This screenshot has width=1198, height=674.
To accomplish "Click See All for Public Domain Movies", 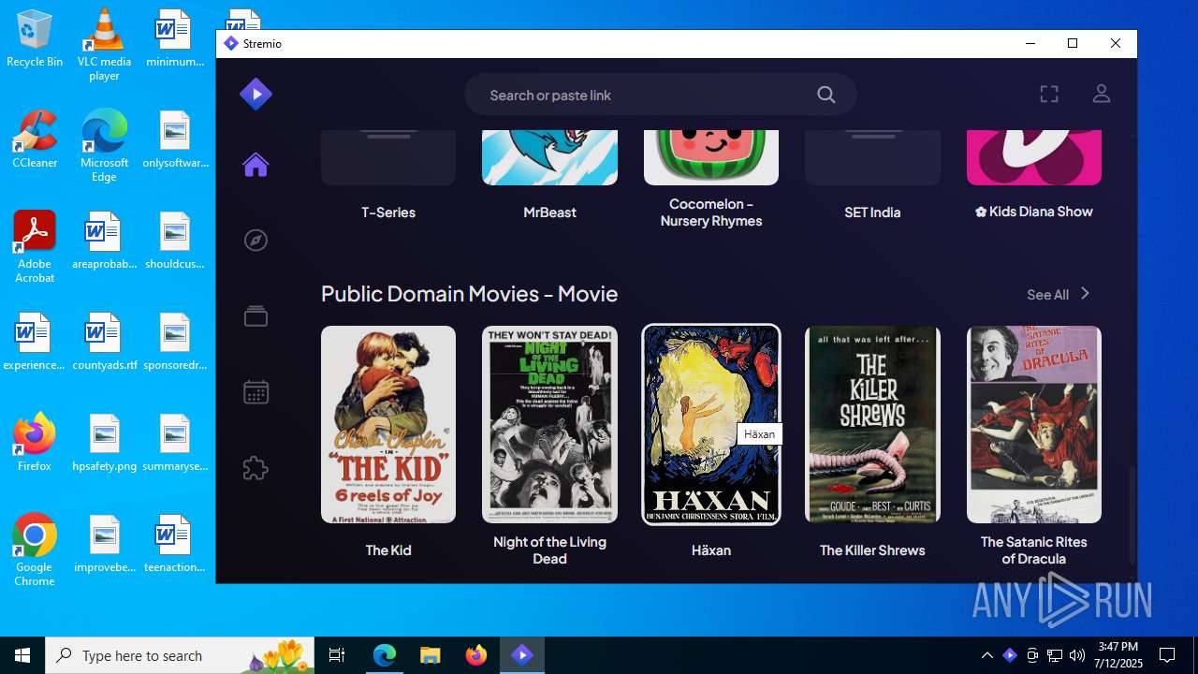I will (1047, 295).
